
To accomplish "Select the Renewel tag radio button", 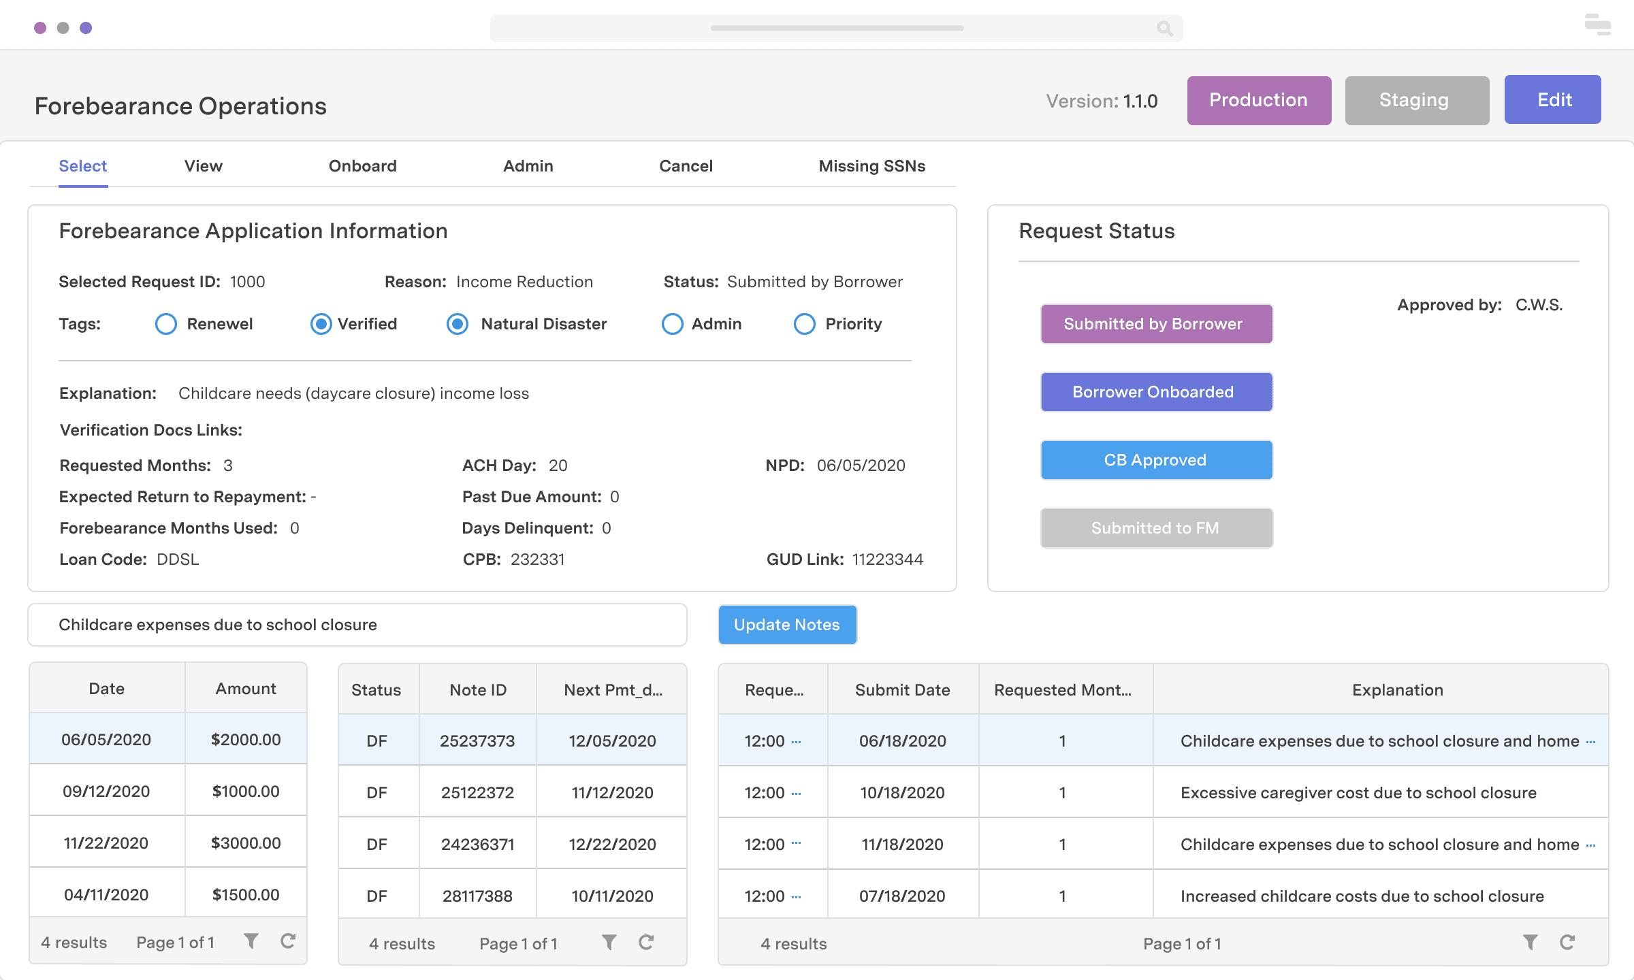I will click(x=166, y=324).
